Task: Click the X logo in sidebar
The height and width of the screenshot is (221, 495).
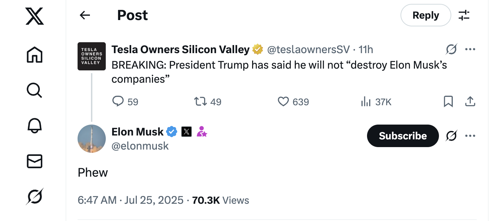Action: pos(35,16)
